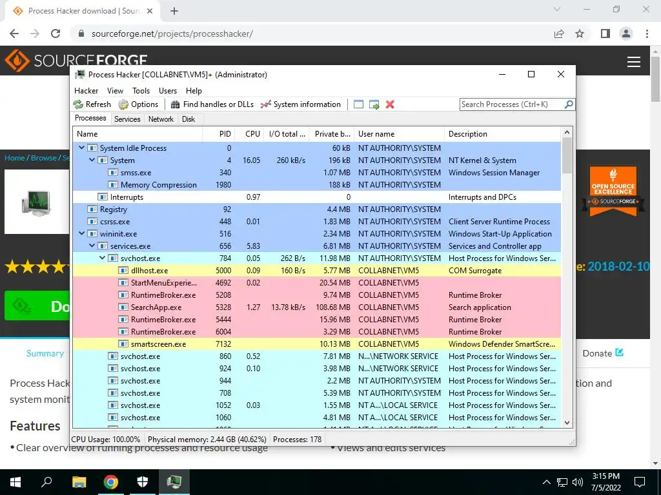Select the RuntimeBroker.exe PID 5208 row
Screen dimensions: 661x495
coord(316,295)
